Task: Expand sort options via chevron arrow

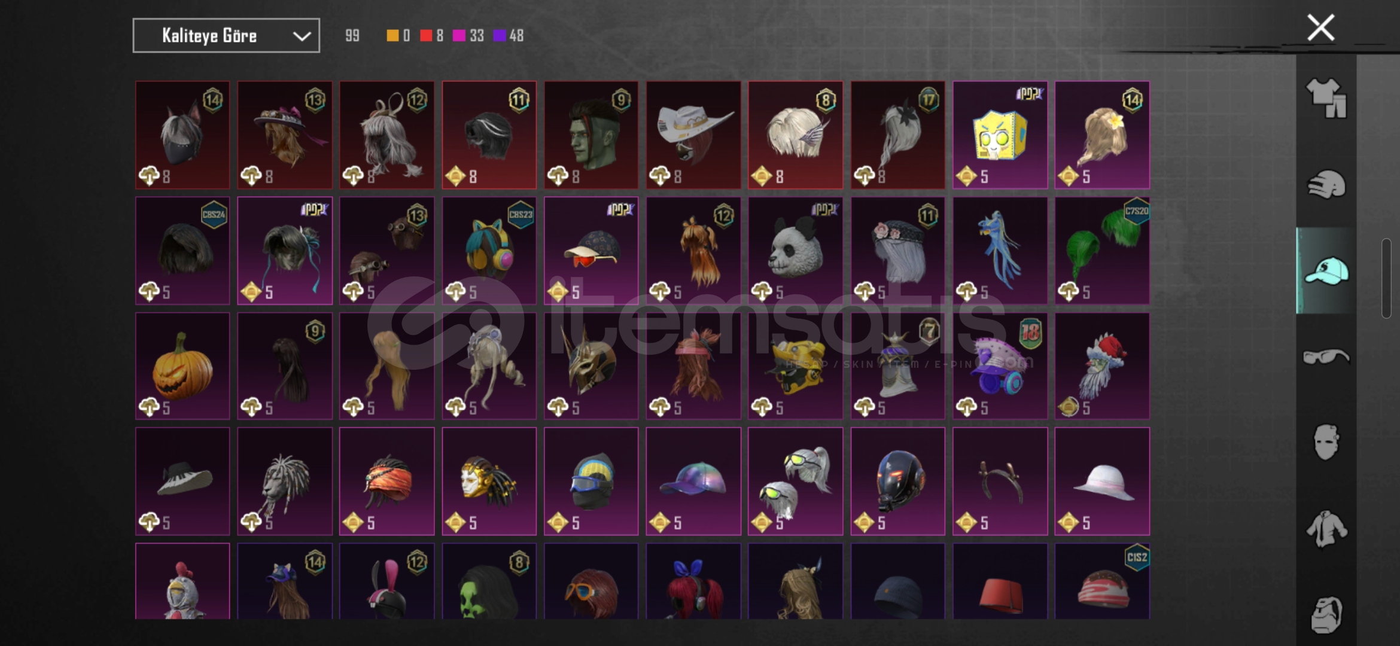Action: [302, 36]
